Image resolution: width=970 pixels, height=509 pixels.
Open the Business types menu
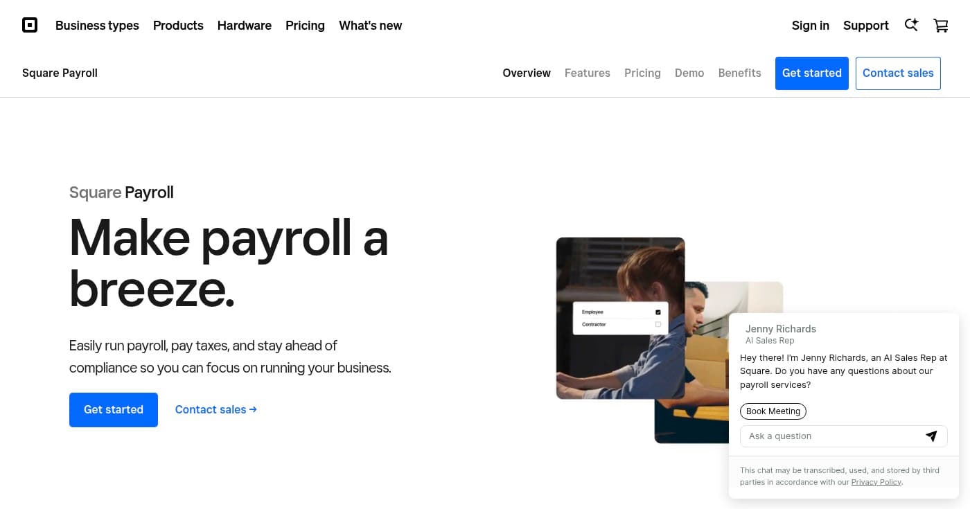tap(97, 26)
